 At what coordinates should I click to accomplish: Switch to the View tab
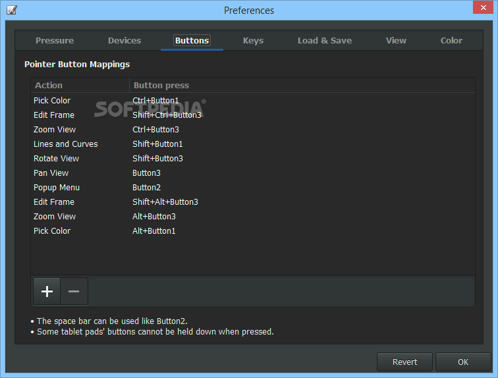396,41
